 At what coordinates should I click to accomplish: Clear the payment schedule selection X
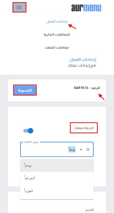pos(88,150)
